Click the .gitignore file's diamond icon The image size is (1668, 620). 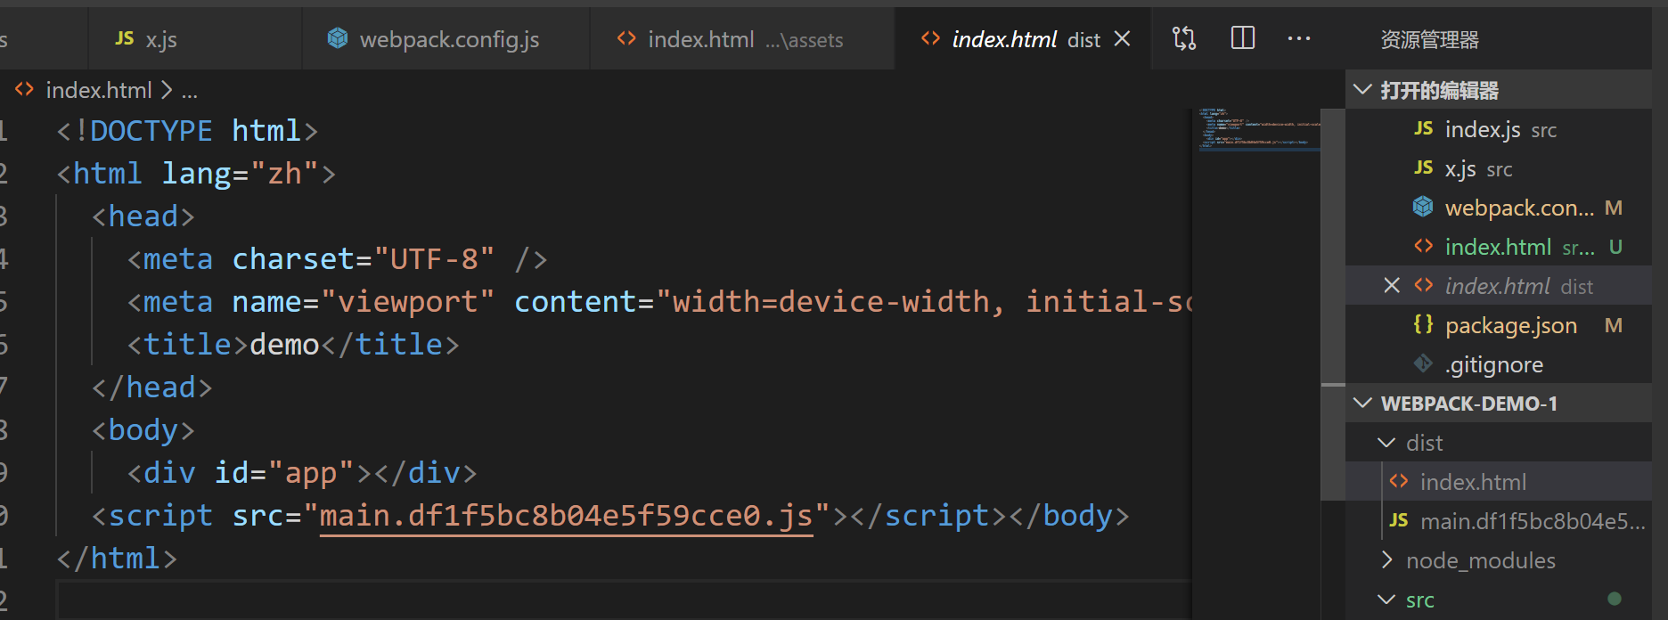point(1423,364)
